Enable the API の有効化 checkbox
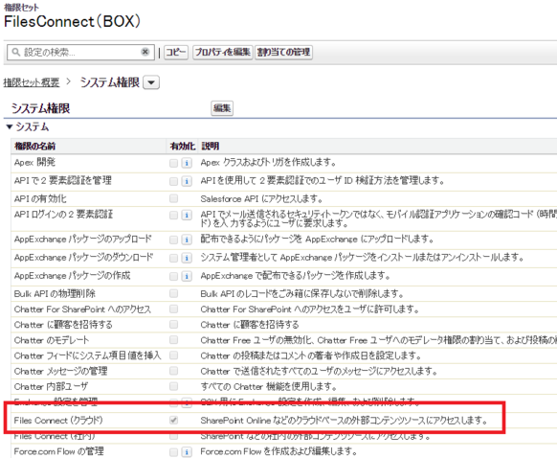557x458 pixels. (174, 198)
